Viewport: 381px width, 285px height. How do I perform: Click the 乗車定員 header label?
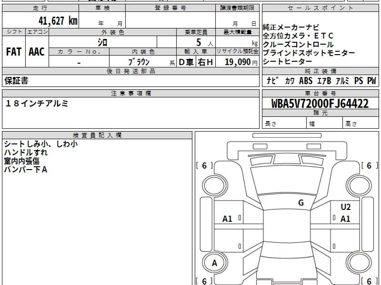[196, 32]
